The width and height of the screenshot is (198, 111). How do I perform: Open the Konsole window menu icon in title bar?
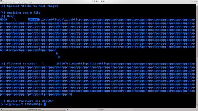(1, 1)
